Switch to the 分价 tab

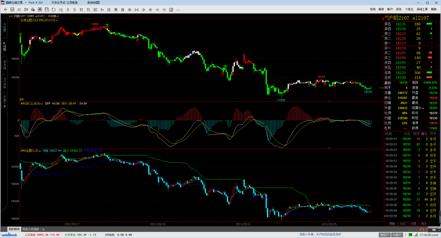(x=403, y=224)
